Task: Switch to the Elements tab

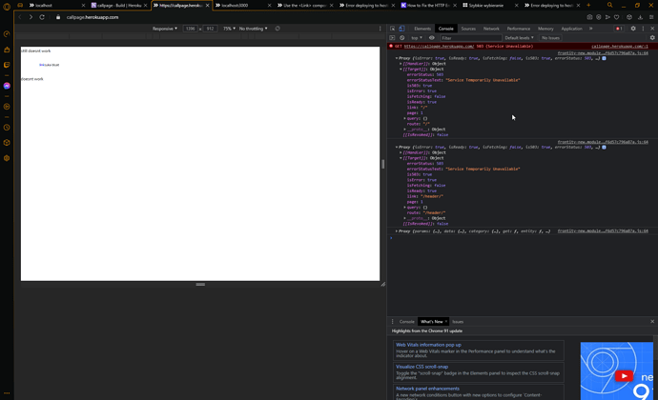Action: tap(422, 29)
